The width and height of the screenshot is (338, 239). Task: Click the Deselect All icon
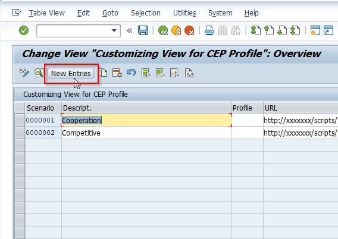coord(174,73)
